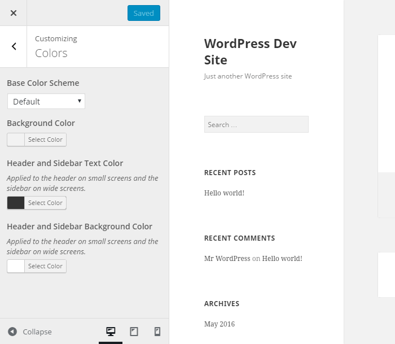
Task: Open Hello world! link under Recent Comments
Action: pos(282,259)
